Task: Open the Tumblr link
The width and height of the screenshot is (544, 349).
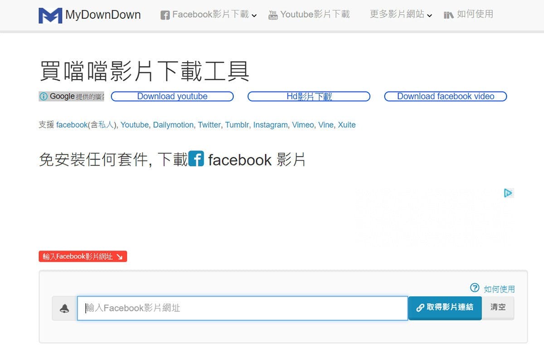Action: coord(237,125)
